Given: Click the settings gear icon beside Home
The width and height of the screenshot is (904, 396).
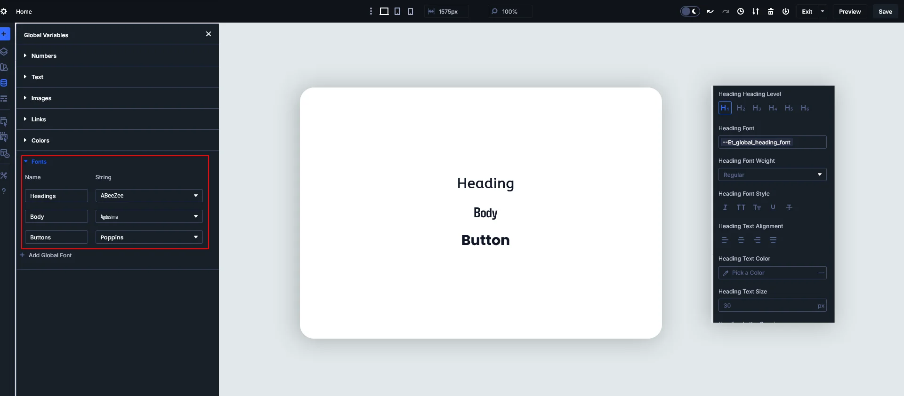Looking at the screenshot, I should pos(4,11).
